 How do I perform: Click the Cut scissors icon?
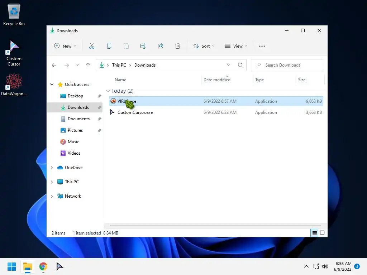pyautogui.click(x=91, y=46)
